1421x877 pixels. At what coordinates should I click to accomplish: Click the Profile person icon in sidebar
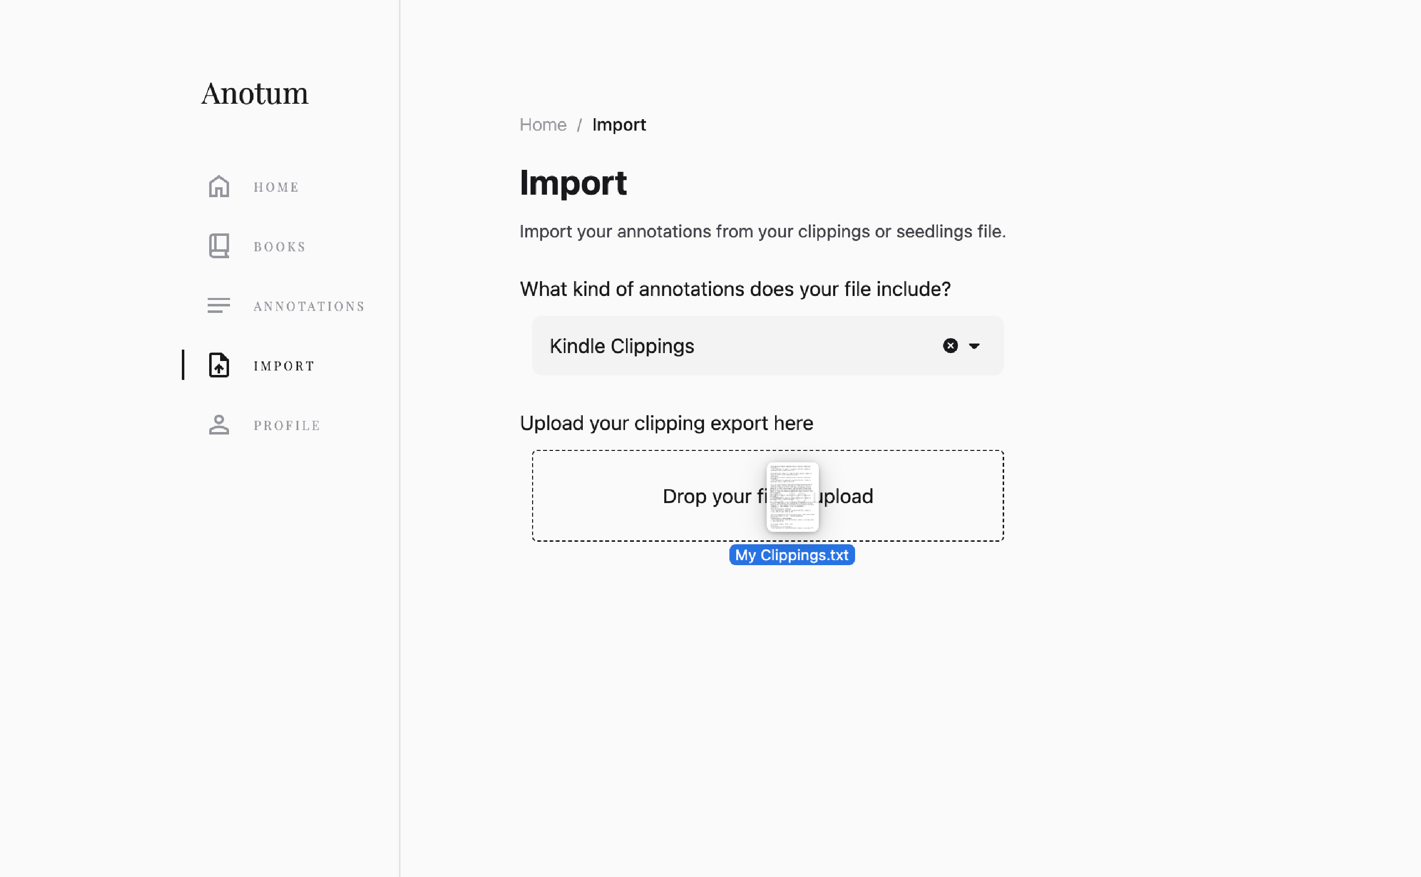(x=219, y=425)
